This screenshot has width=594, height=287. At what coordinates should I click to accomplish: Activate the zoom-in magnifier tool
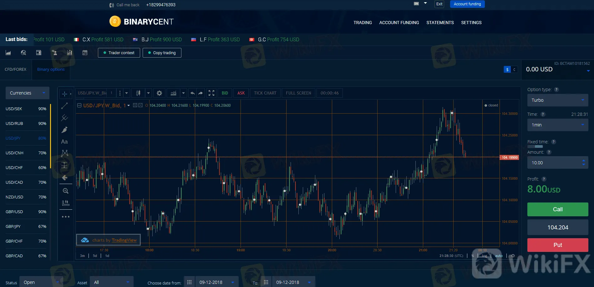coord(65,191)
